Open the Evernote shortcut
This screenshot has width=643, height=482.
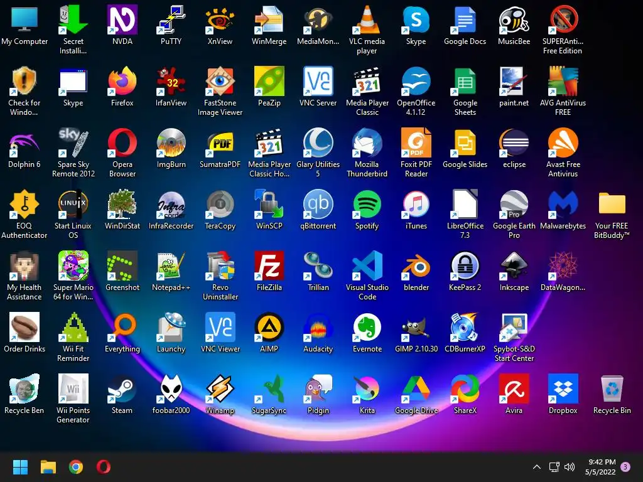pyautogui.click(x=367, y=327)
